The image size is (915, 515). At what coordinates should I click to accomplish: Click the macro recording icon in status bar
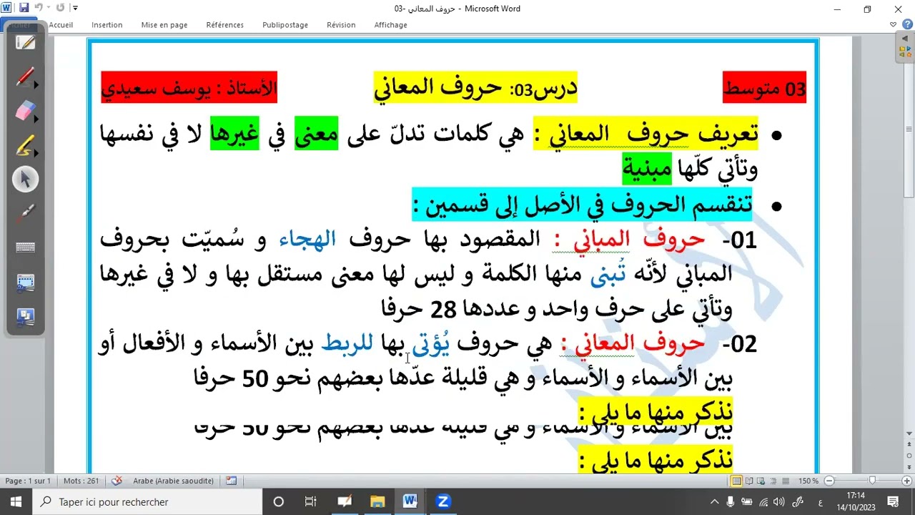[x=231, y=481]
